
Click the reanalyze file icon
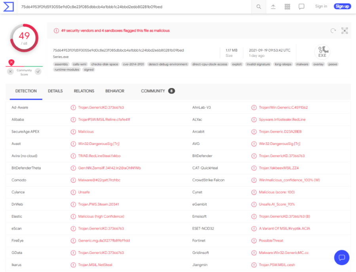pyautogui.click(x=333, y=31)
